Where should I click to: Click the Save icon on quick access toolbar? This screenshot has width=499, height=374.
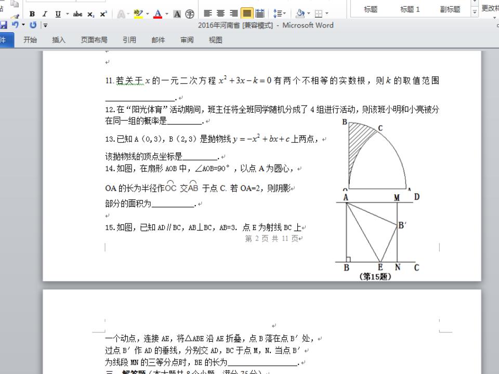point(4,25)
